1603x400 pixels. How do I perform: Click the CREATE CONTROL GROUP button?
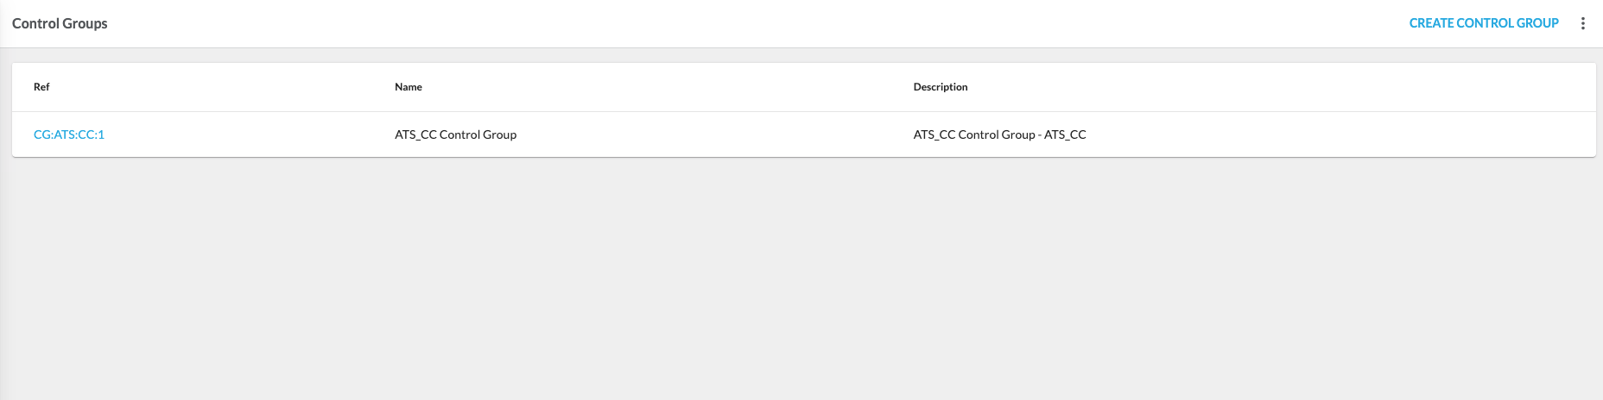[1483, 23]
